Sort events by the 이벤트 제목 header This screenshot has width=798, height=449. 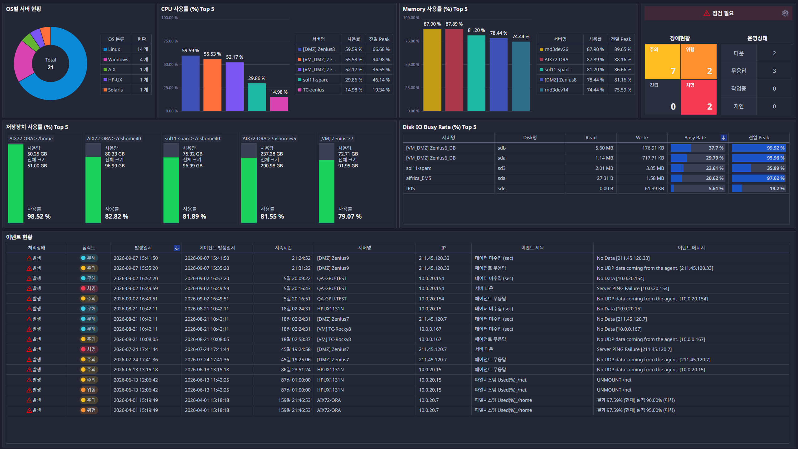tap(532, 248)
